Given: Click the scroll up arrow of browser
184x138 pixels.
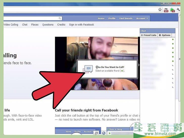Looking at the screenshot, I should click(179, 15).
